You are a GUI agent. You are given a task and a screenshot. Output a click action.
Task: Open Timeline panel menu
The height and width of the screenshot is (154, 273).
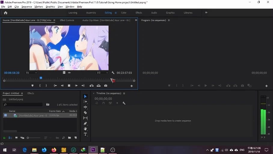tap(124, 93)
